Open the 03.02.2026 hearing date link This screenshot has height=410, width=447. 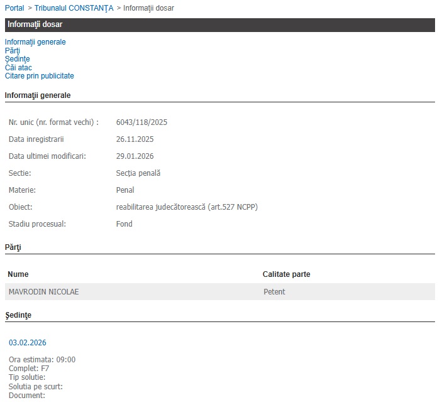[27, 343]
